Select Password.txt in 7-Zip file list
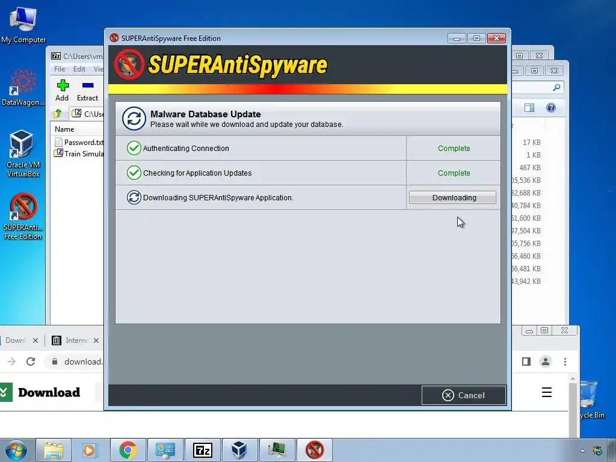The width and height of the screenshot is (616, 462). coord(79,142)
